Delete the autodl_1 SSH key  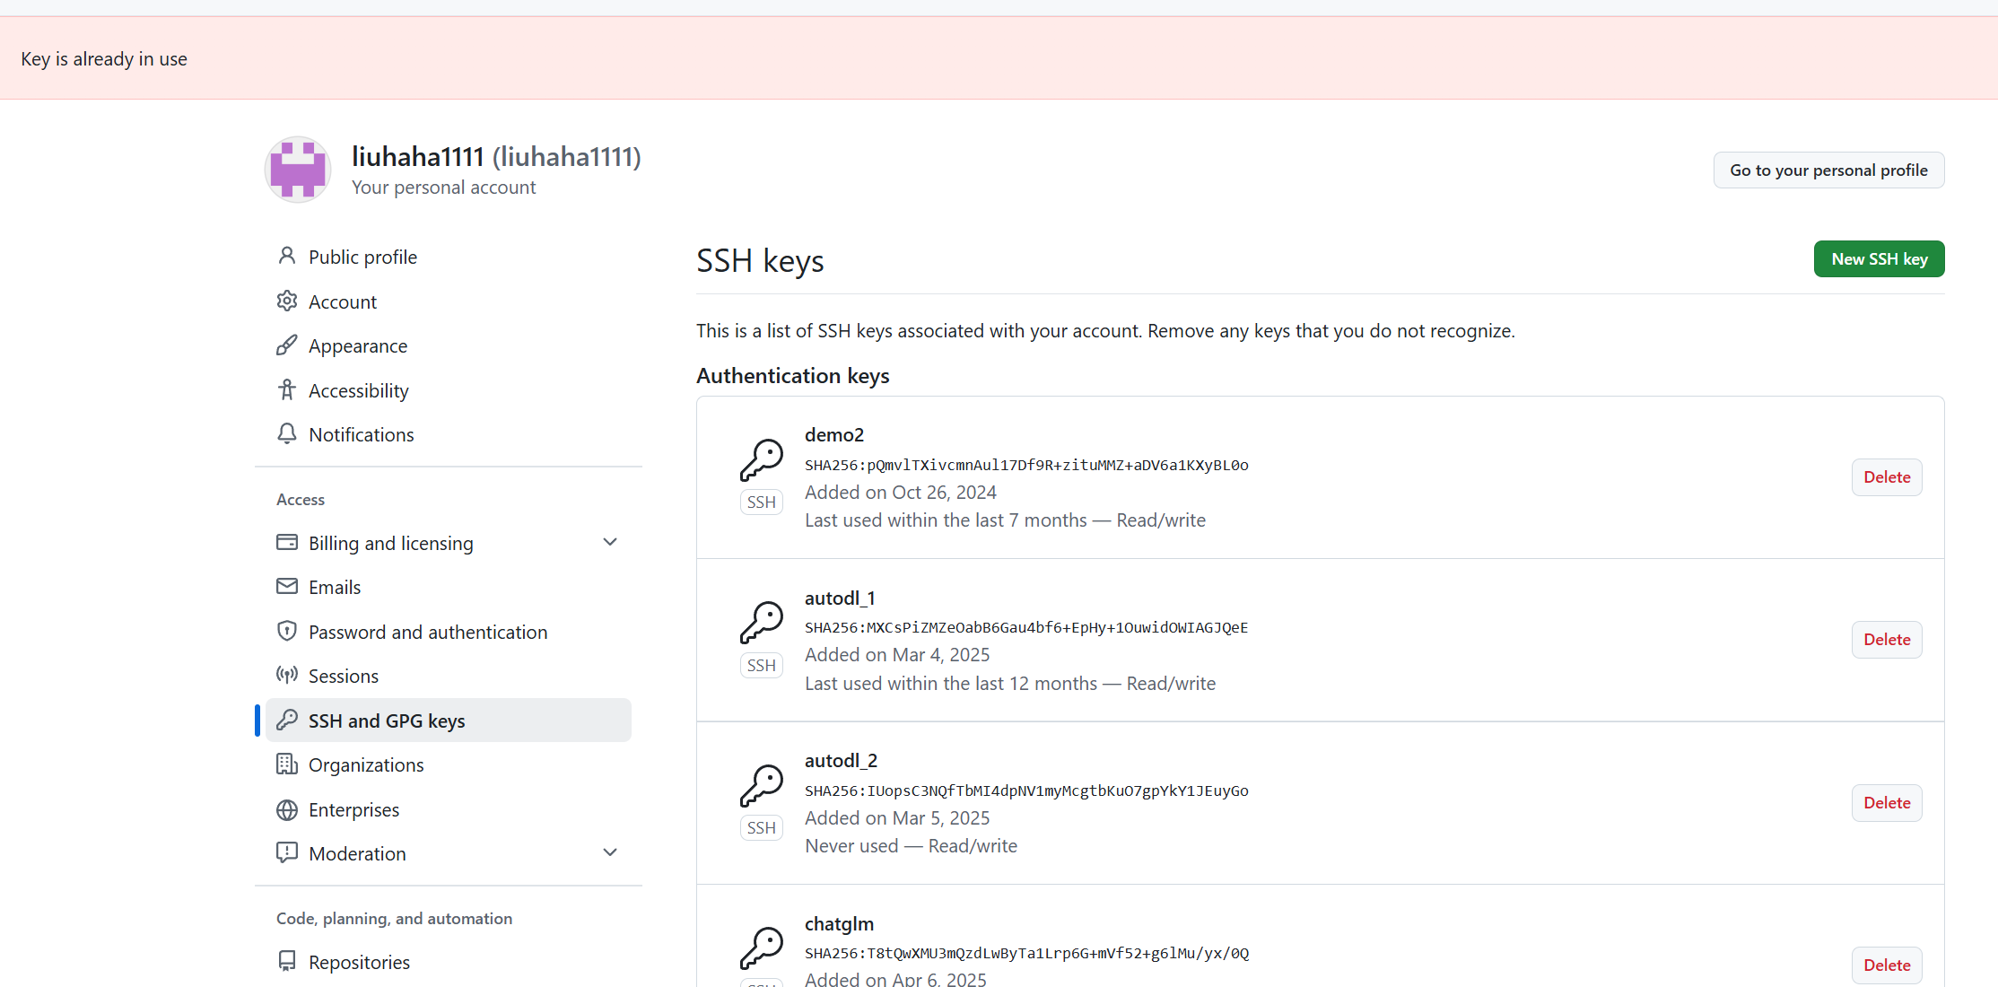tap(1886, 640)
